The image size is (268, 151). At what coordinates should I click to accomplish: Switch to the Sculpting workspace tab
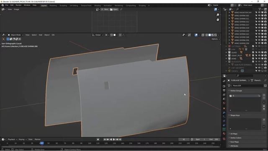[x=63, y=5]
